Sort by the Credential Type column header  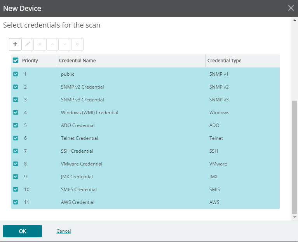click(x=224, y=61)
